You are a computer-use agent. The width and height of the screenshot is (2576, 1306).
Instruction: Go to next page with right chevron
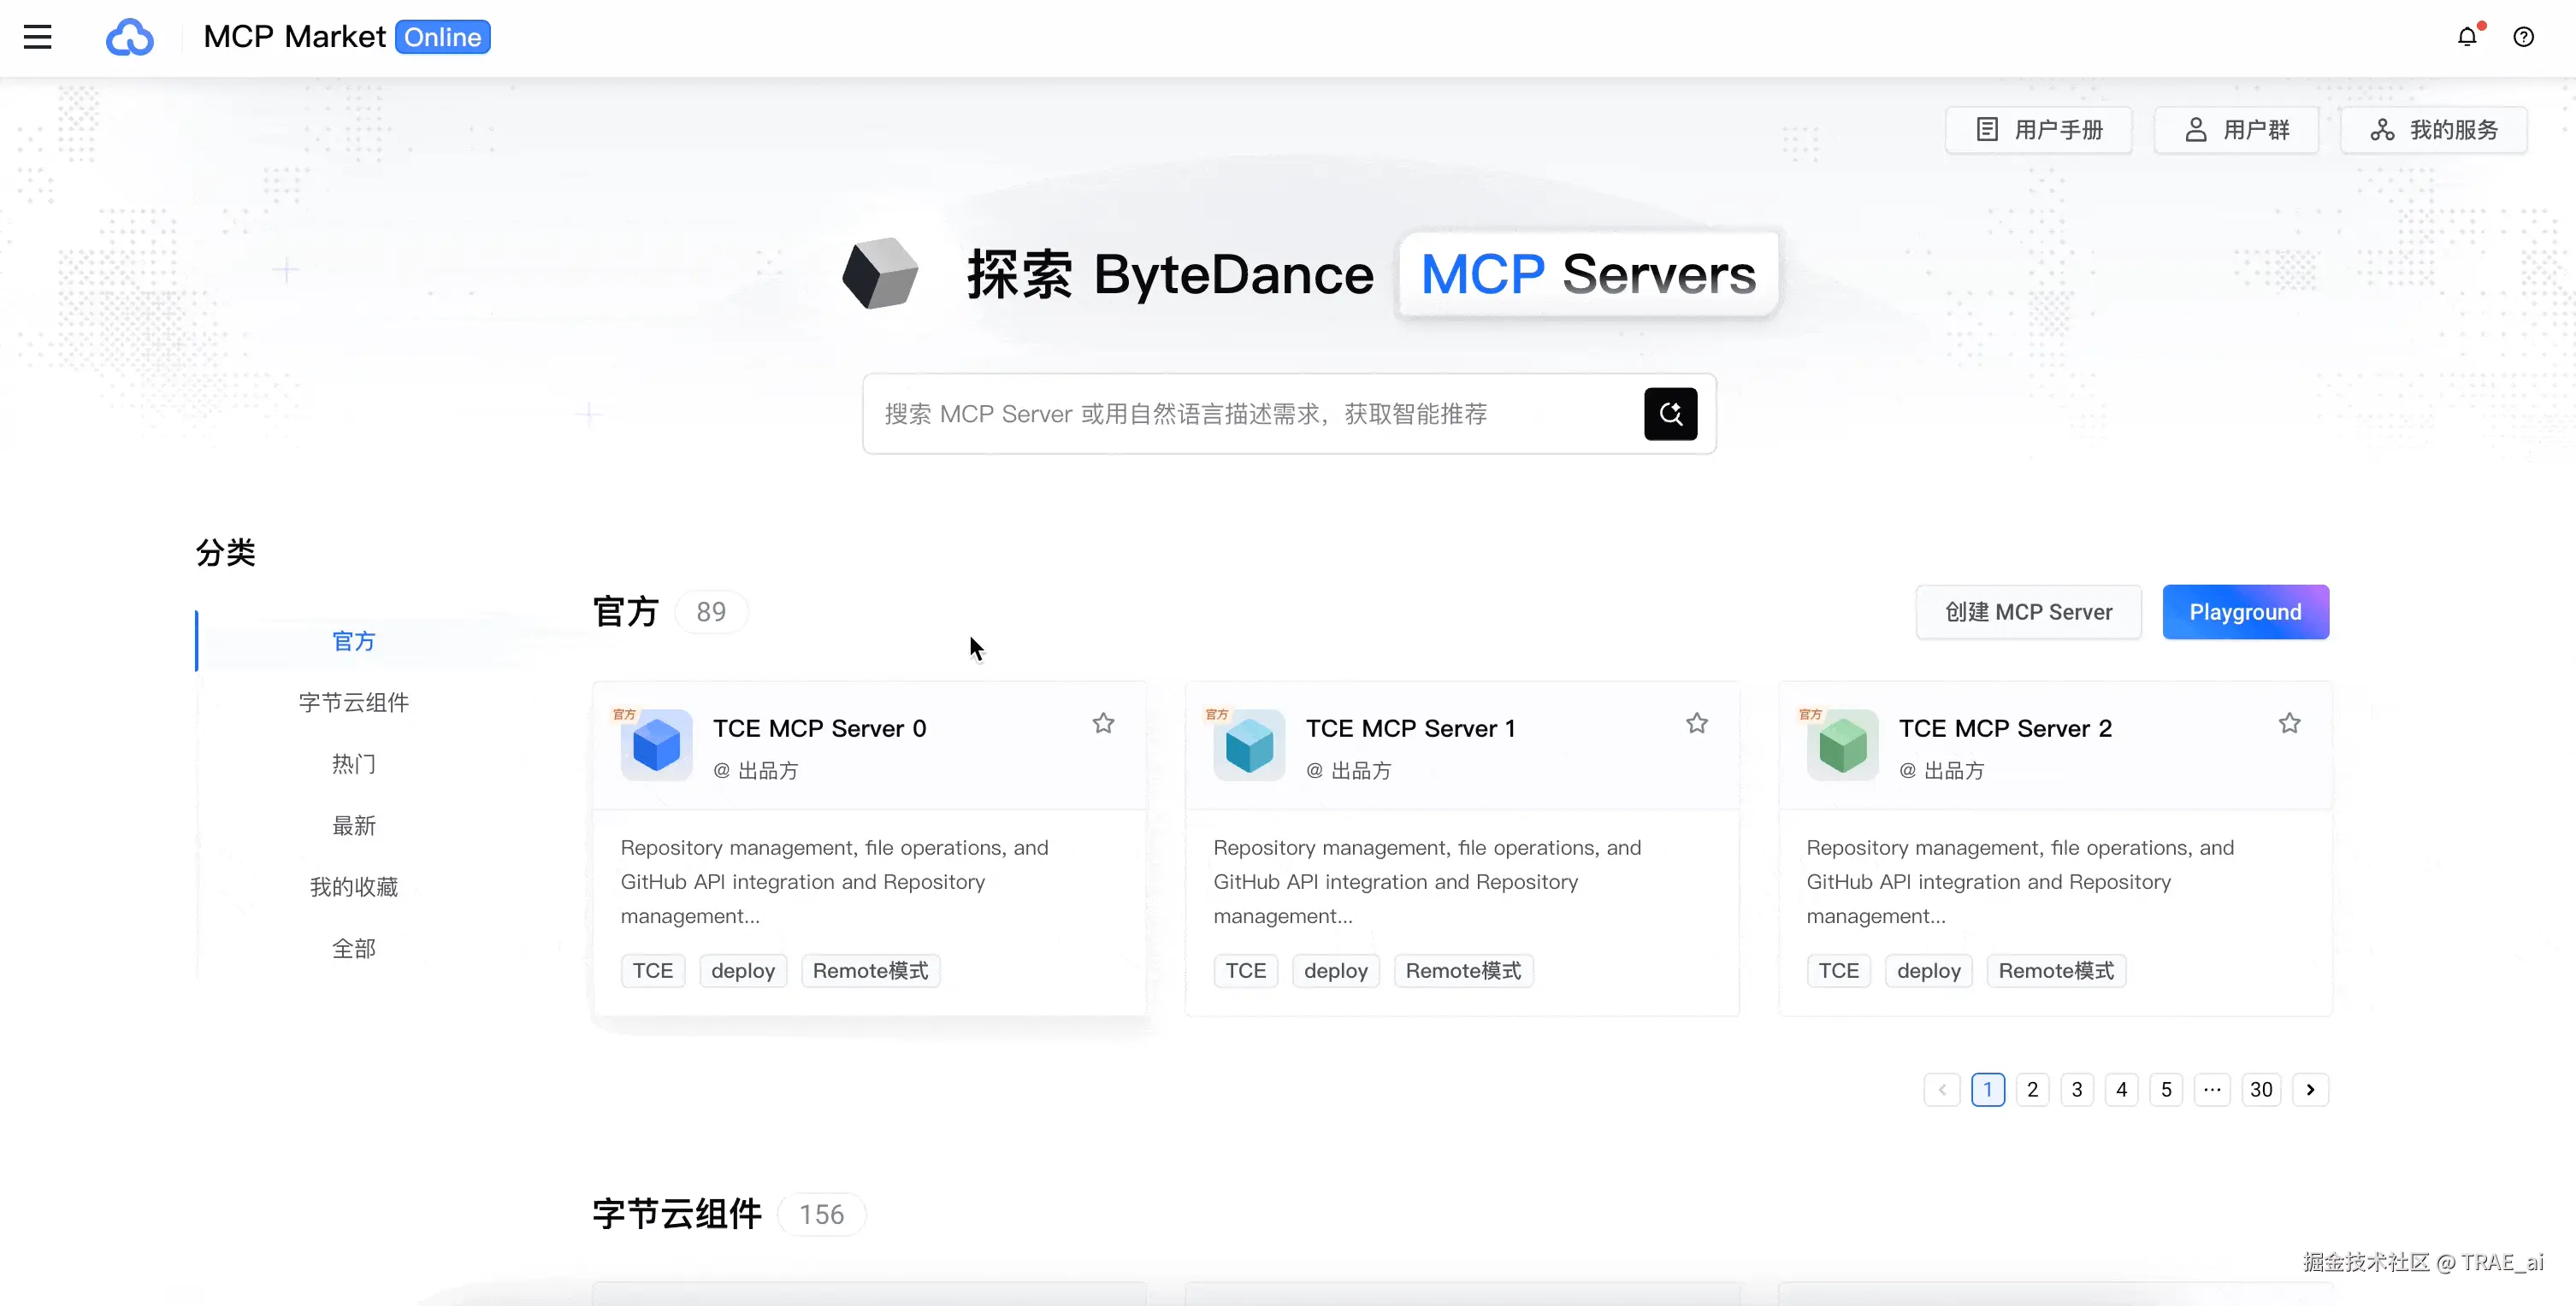pyautogui.click(x=2310, y=1089)
